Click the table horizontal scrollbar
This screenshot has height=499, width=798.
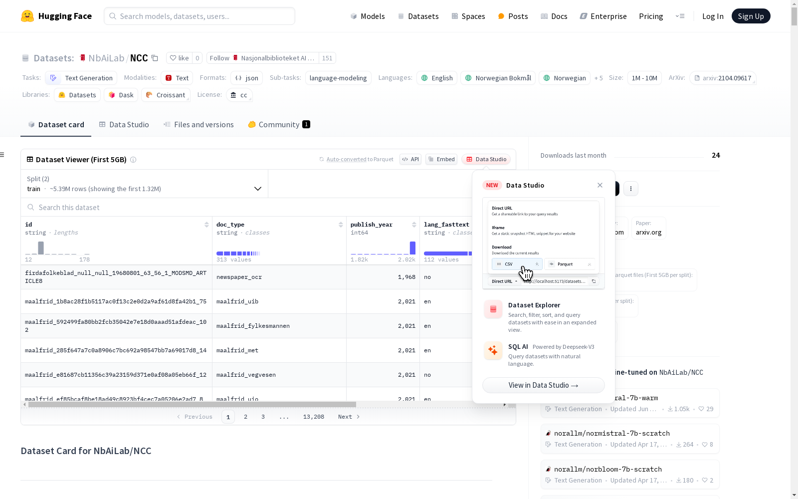pos(192,405)
